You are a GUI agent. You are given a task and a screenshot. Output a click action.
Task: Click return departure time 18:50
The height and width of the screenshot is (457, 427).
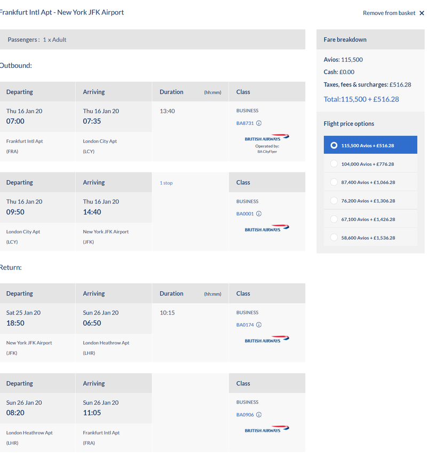point(15,323)
